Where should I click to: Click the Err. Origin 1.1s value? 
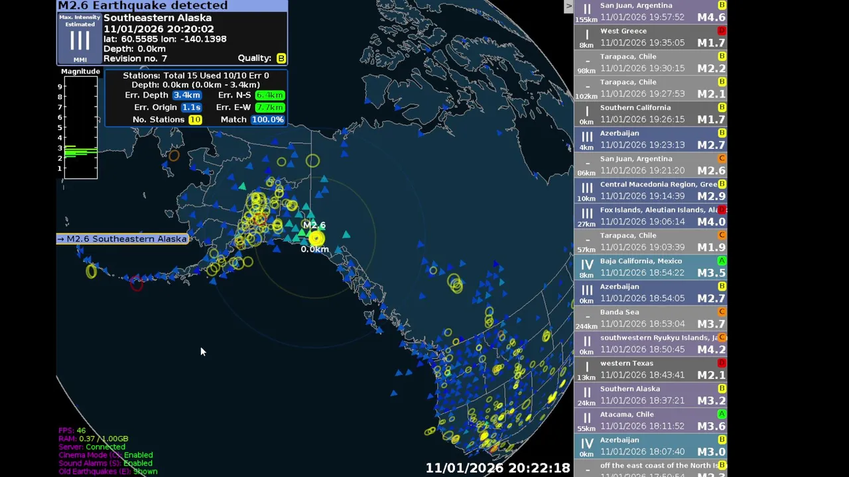(191, 107)
